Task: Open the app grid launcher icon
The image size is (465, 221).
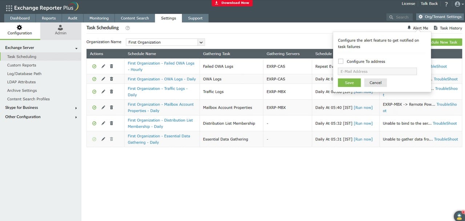Action: tap(9, 8)
